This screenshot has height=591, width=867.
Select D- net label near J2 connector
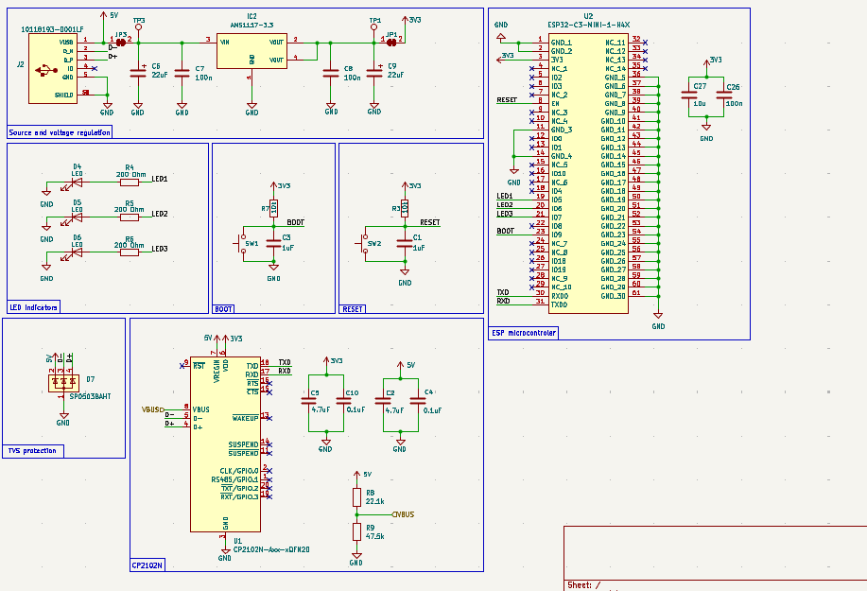(113, 47)
